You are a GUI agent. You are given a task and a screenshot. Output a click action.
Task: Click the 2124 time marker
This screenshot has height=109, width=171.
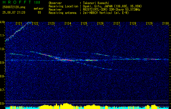coord(68,23)
